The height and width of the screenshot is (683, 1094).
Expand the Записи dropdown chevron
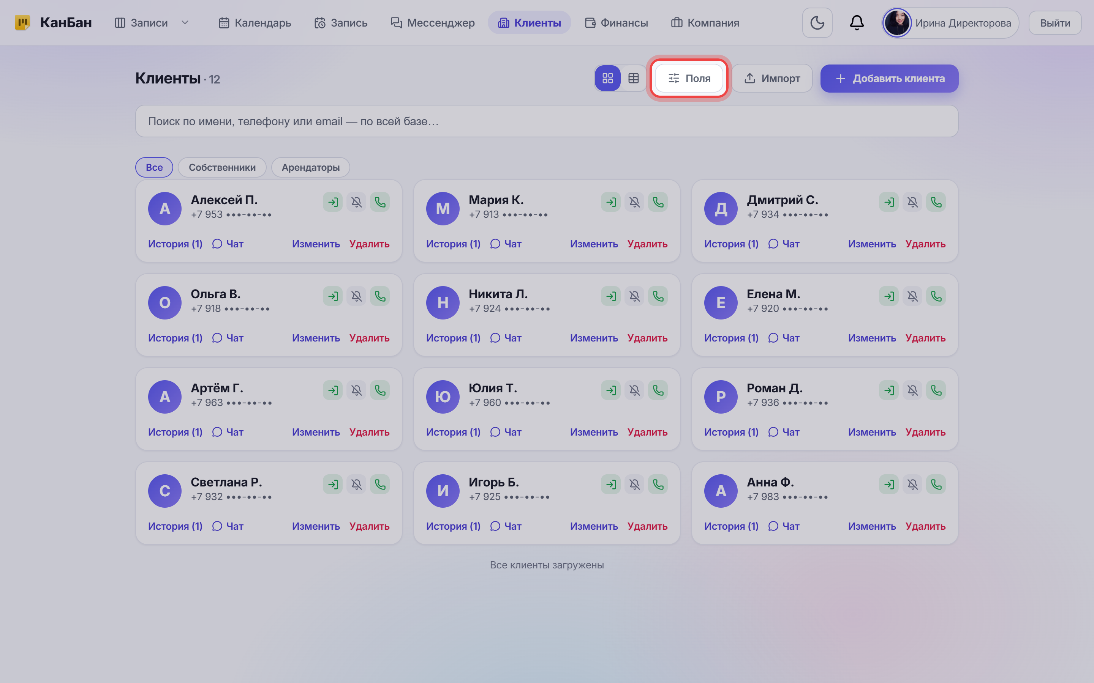click(x=185, y=23)
